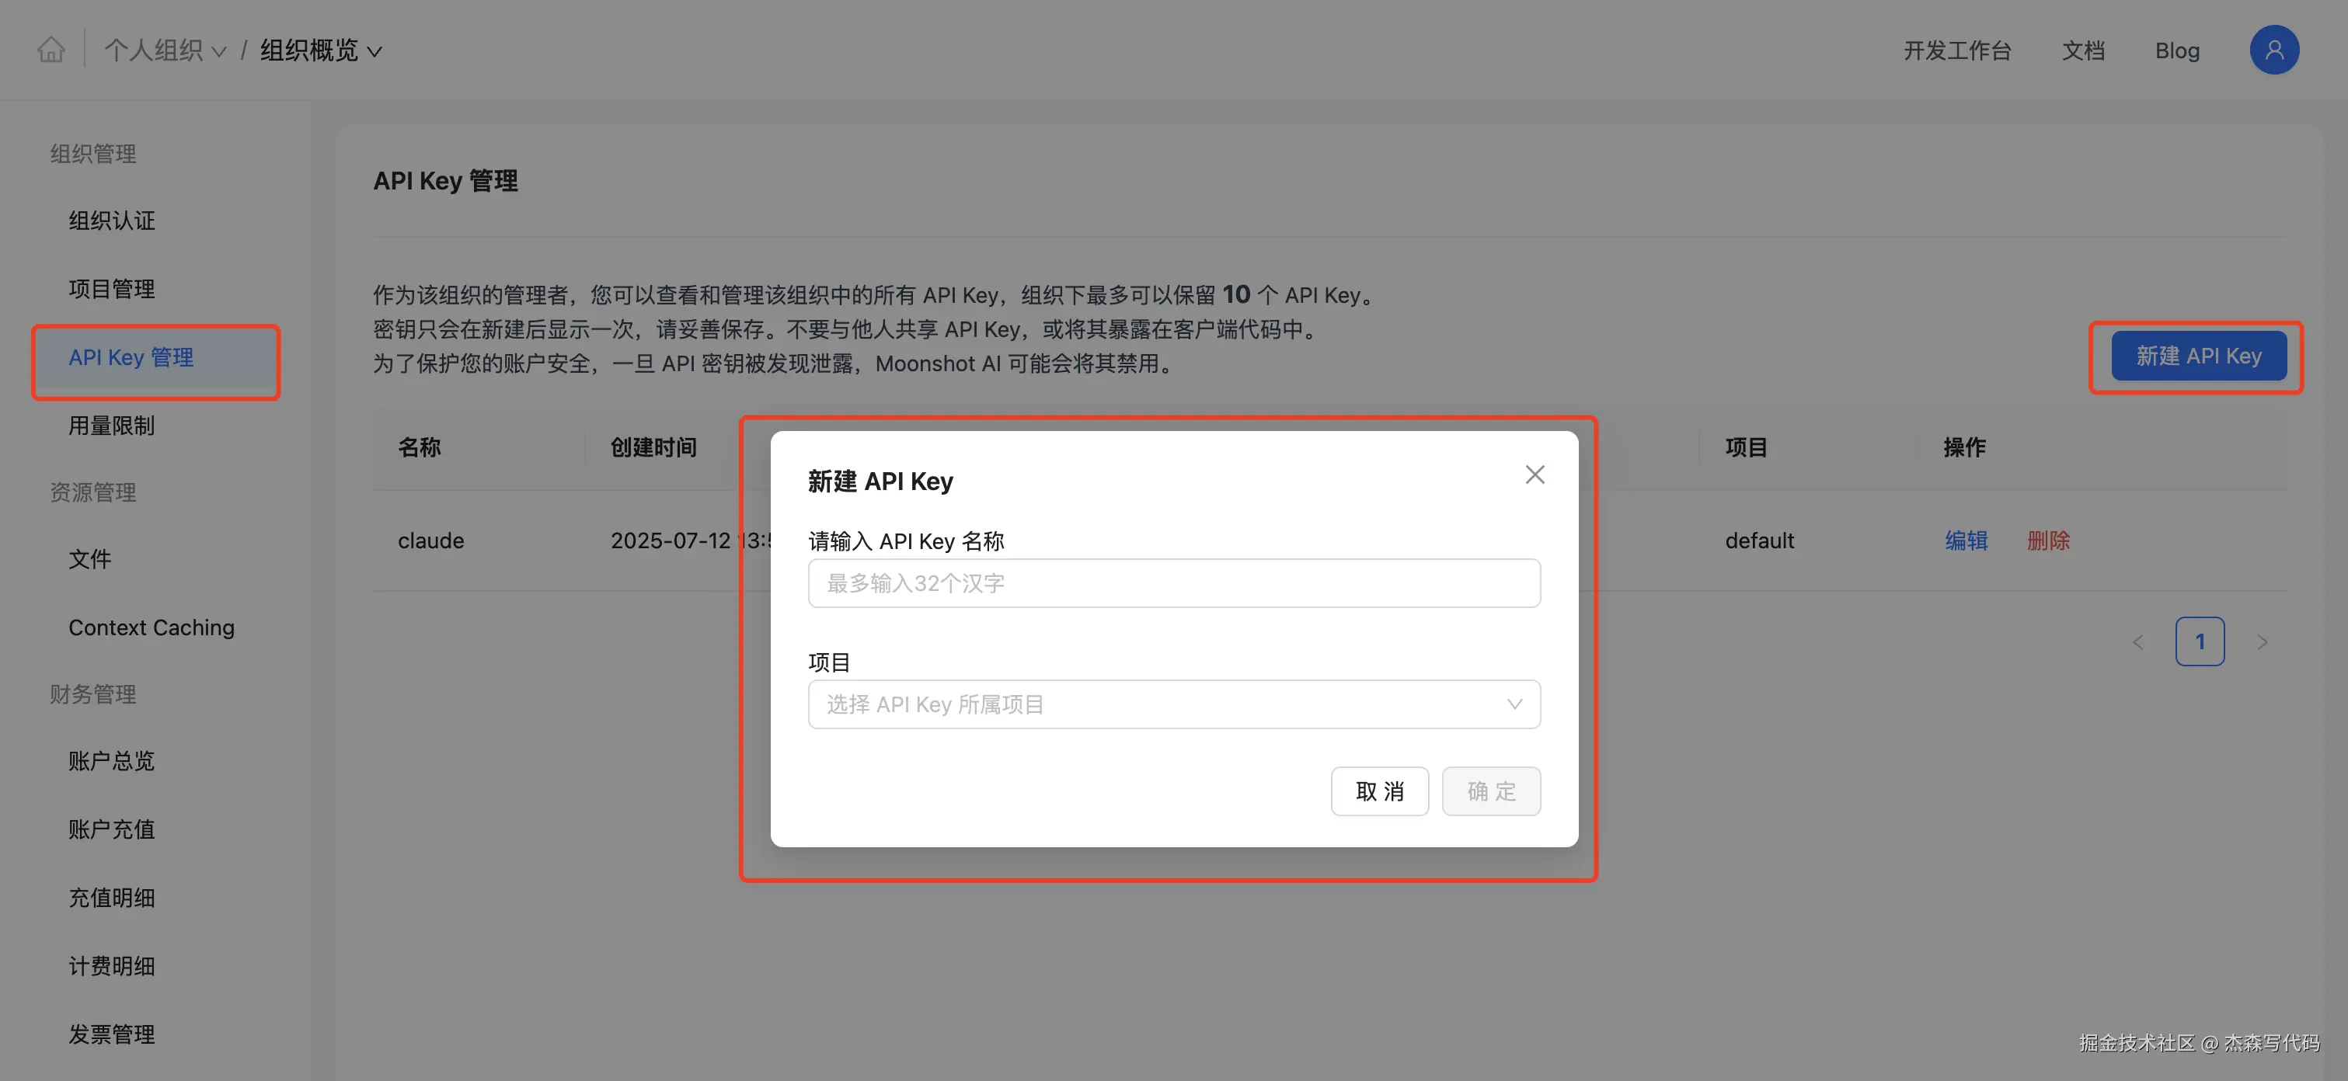Click the home icon in header
This screenshot has height=1081, width=2348.
pos(51,50)
